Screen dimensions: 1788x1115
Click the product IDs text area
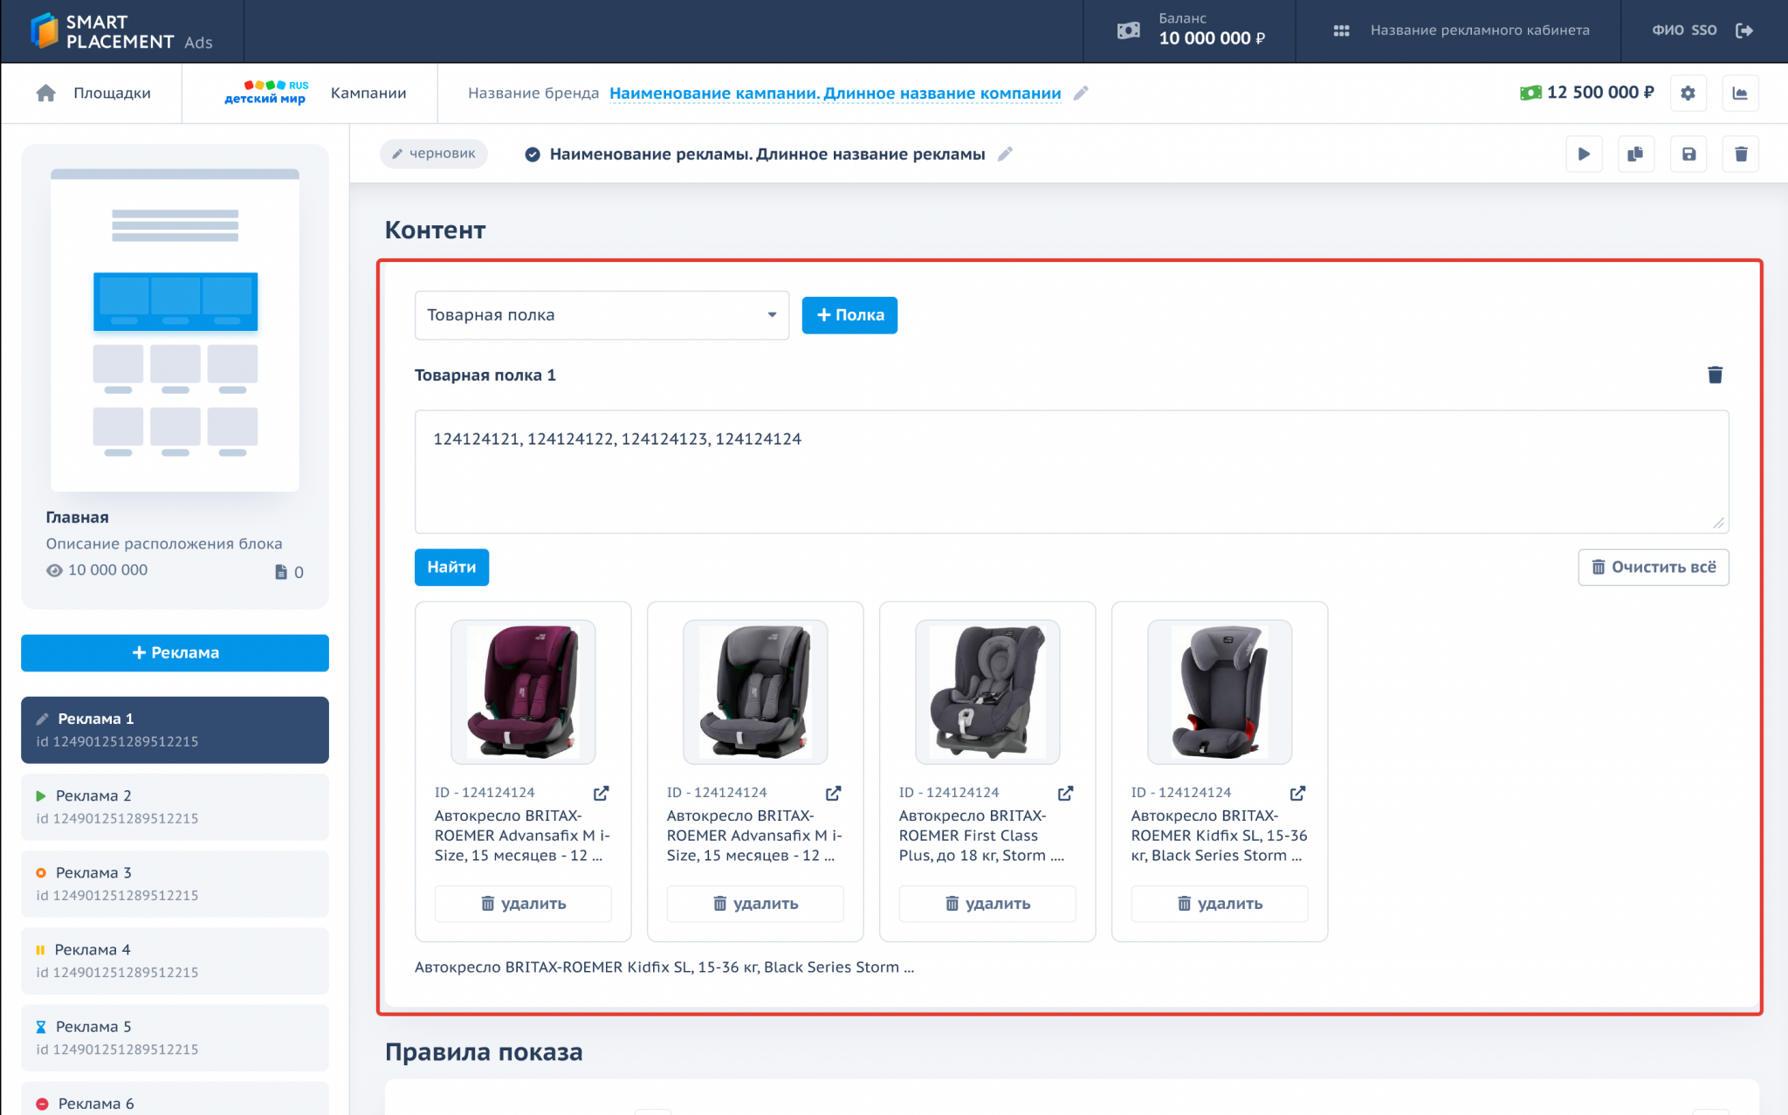(x=1071, y=471)
